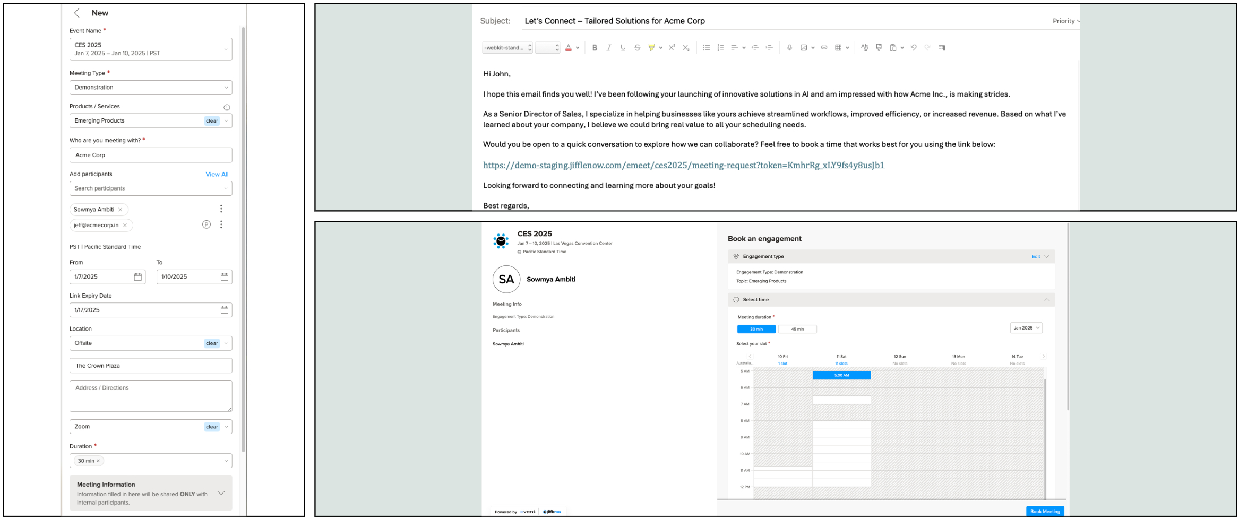This screenshot has width=1239, height=519.
Task: Show next days in slot calendar
Action: tap(1043, 357)
